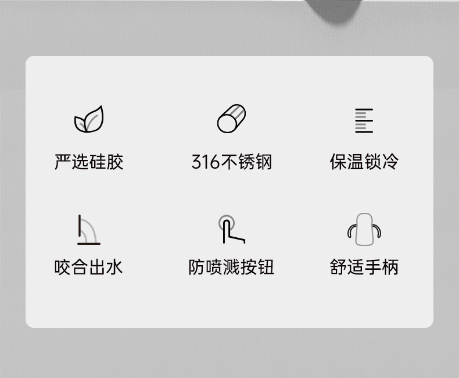This screenshot has height=378, width=459.
Task: Click the insulation bars icon
Action: (x=364, y=120)
